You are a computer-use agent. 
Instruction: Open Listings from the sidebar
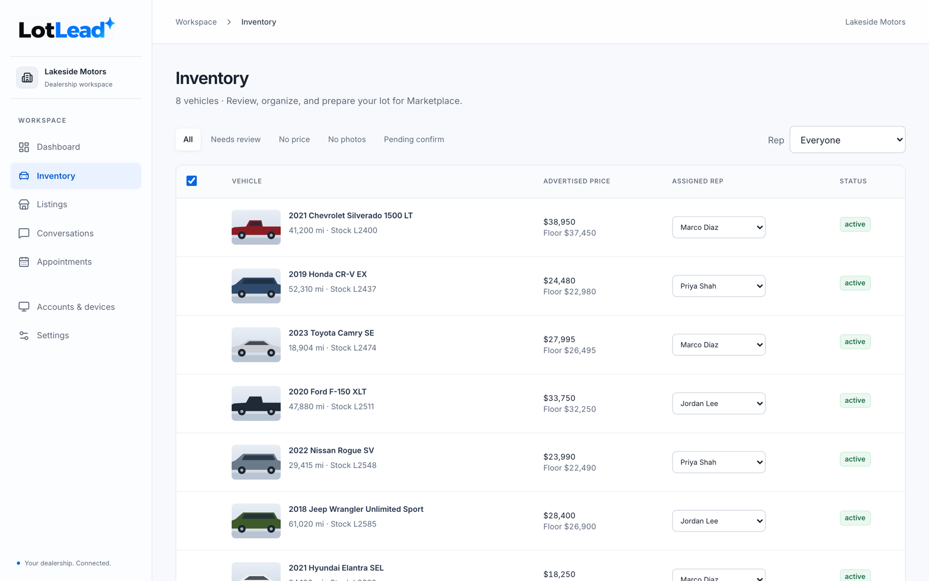[76, 205]
